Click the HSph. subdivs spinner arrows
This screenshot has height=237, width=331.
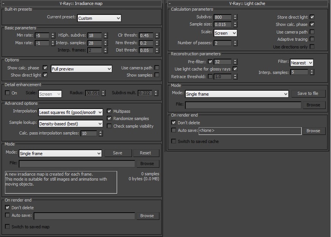(106, 35)
